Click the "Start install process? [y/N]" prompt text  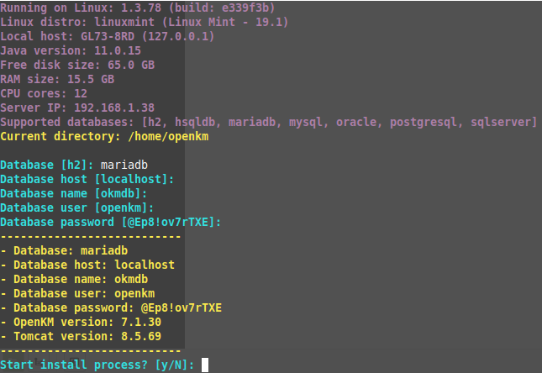tap(97, 365)
